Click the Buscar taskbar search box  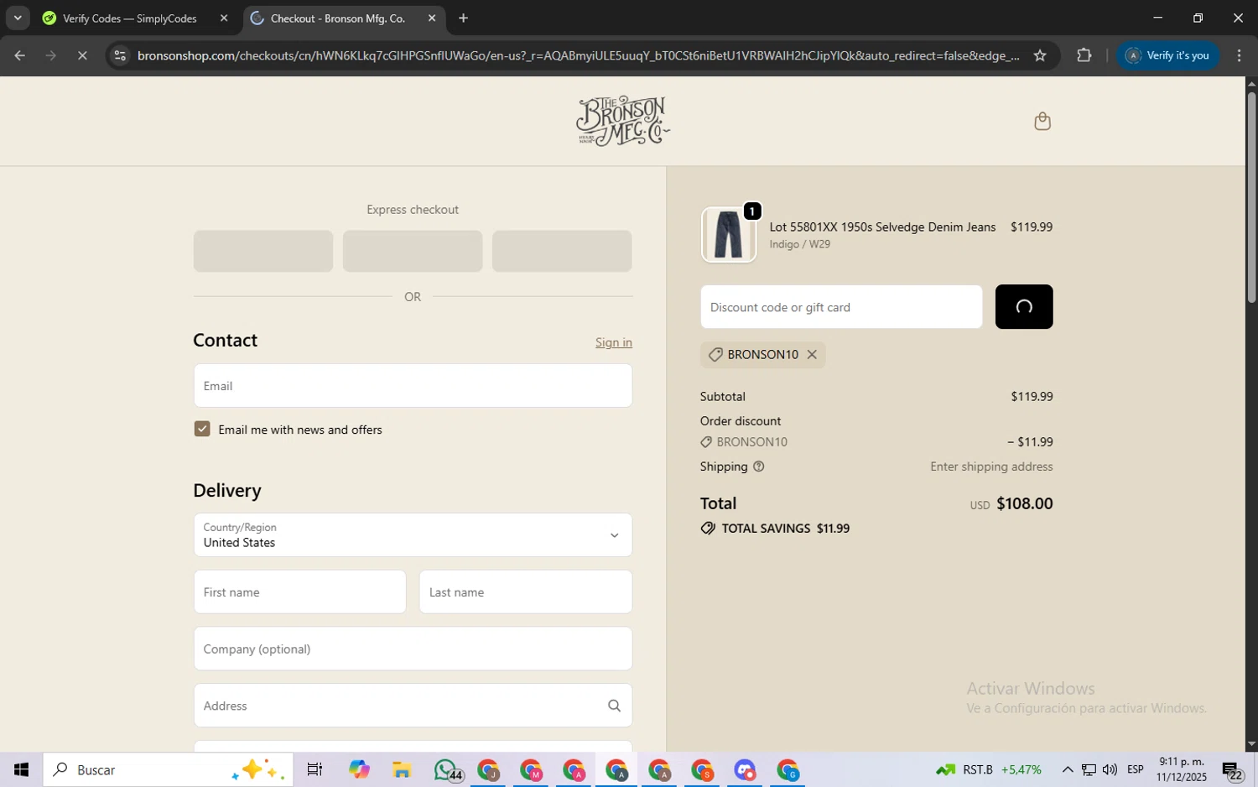(168, 769)
